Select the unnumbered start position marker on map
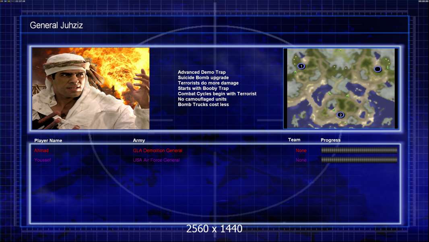429x242 pixels. 377,69
